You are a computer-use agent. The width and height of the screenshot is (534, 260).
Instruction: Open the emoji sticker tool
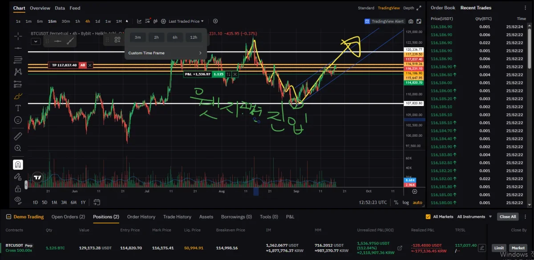pos(18,120)
